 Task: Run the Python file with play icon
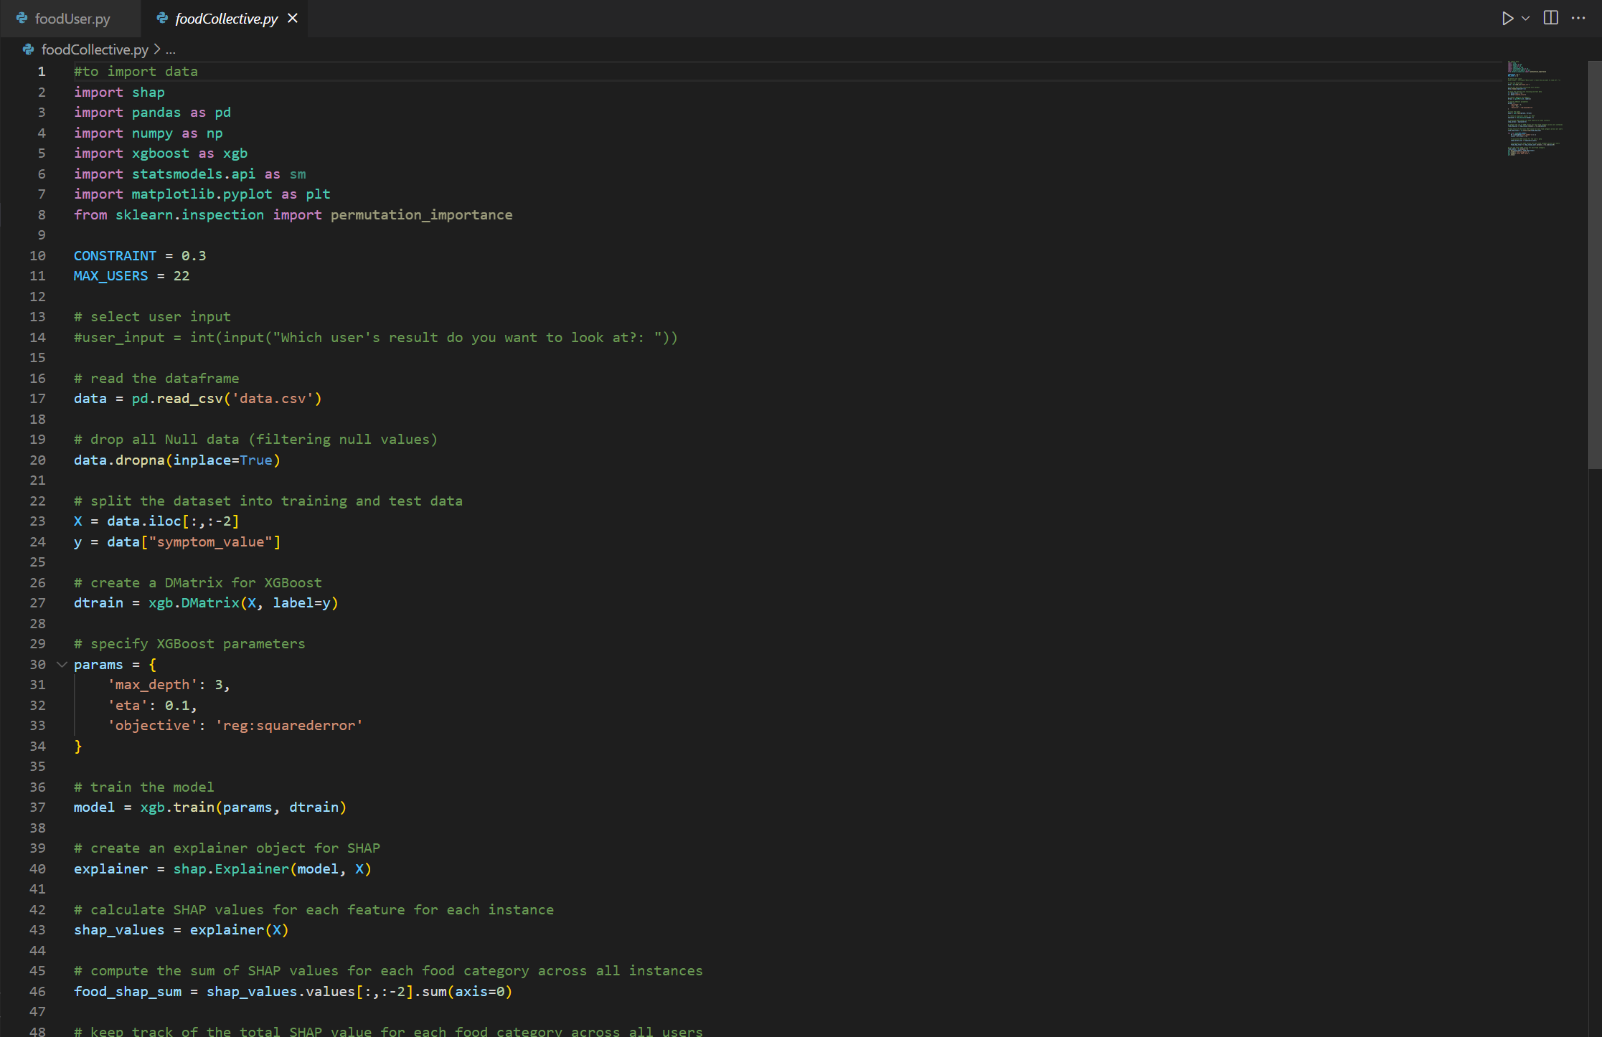click(1507, 19)
